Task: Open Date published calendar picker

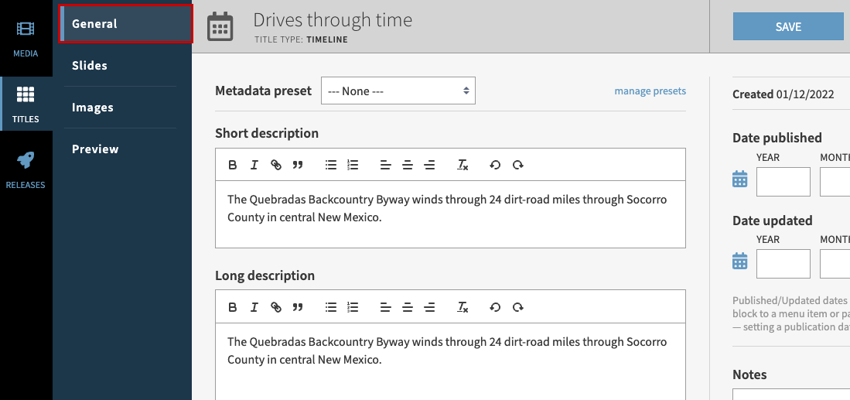Action: point(740,179)
